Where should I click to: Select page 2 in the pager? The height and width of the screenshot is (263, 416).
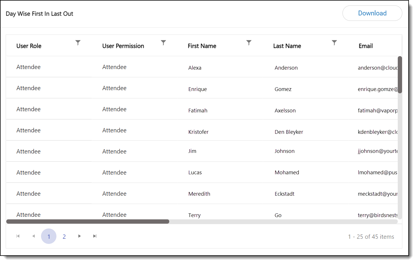tap(64, 236)
